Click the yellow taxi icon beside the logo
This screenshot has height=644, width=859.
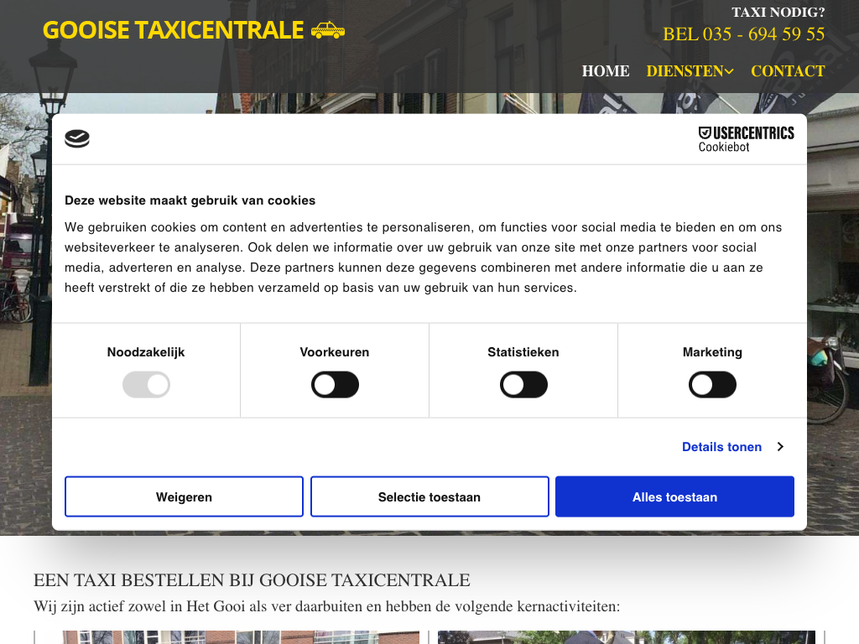tap(328, 30)
